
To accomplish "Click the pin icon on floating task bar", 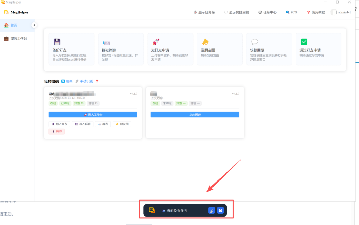I will tap(211, 211).
